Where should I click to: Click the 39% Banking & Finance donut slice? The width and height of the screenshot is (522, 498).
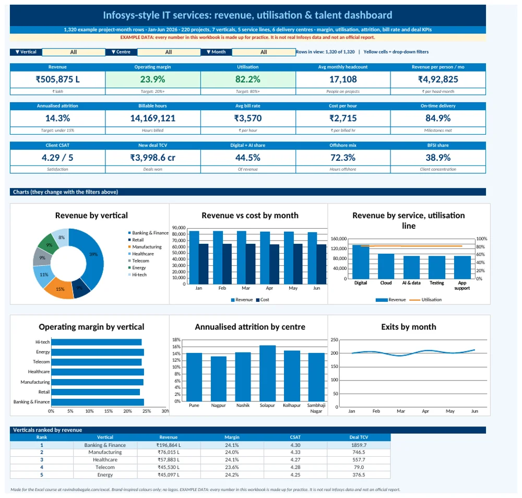click(94, 255)
